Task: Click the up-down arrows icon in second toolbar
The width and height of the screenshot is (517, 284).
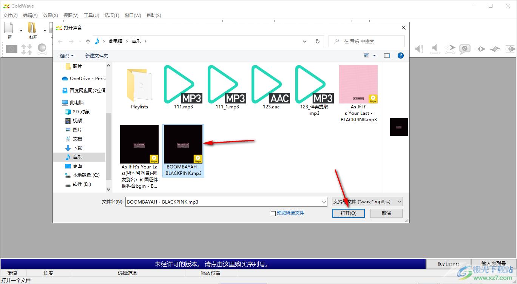Action: click(26, 49)
